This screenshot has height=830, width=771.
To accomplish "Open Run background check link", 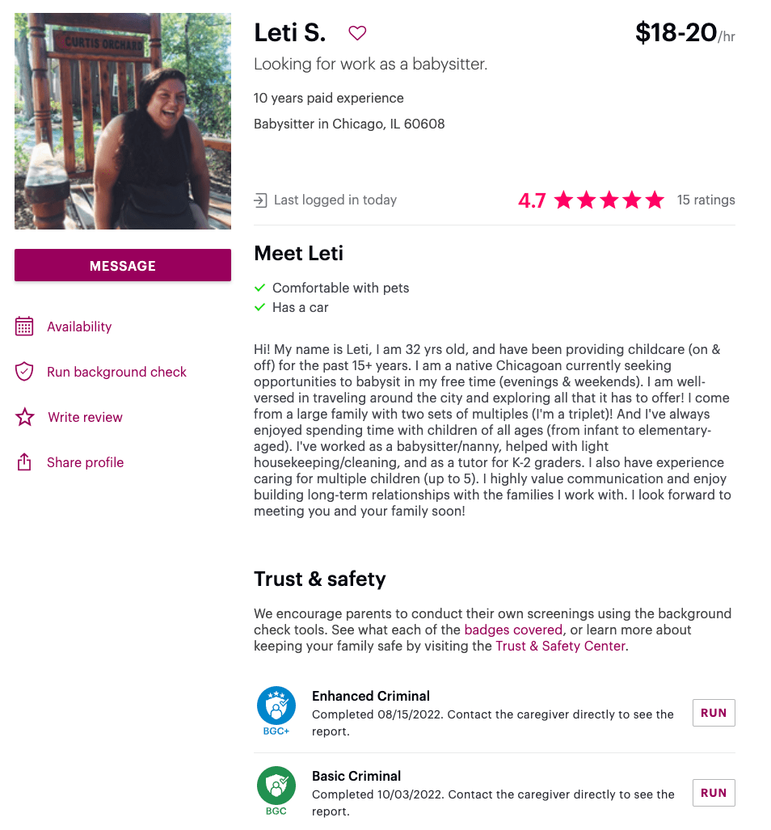I will click(116, 372).
